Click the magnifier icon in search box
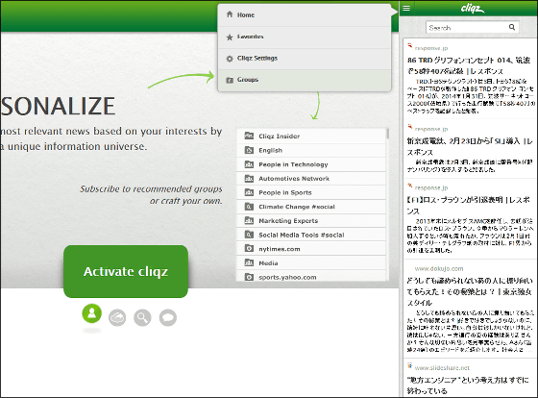538x398 pixels. tap(512, 27)
